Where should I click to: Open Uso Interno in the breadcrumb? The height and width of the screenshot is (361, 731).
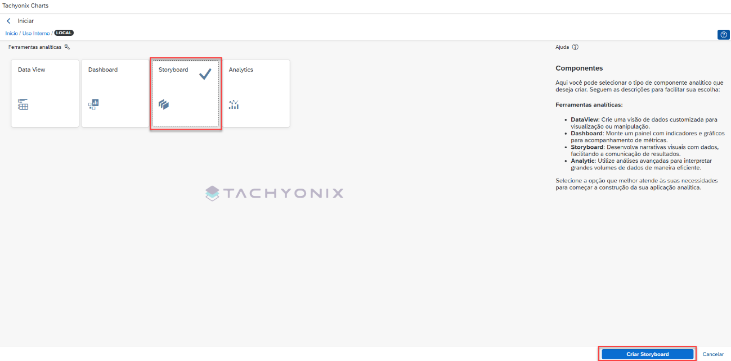click(x=36, y=34)
